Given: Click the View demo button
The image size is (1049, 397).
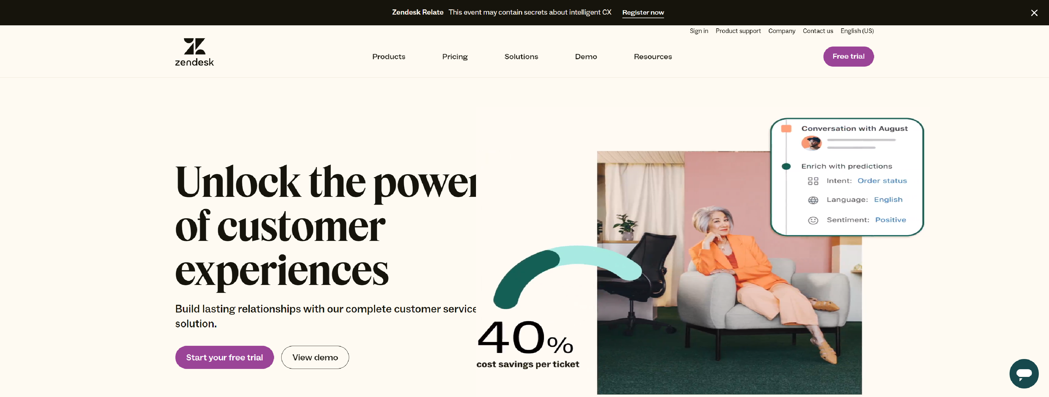Looking at the screenshot, I should click(315, 357).
